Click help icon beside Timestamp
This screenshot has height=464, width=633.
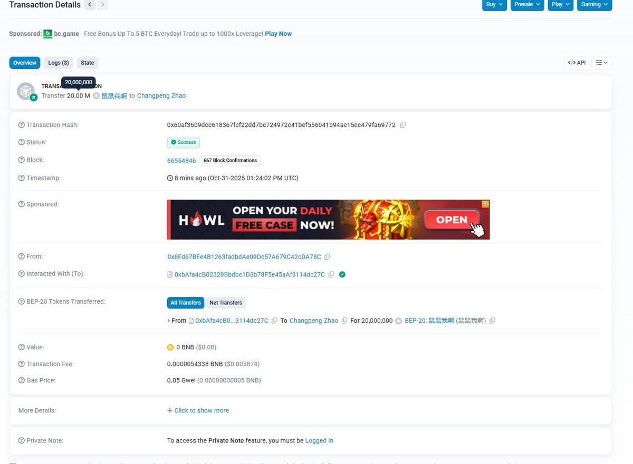[x=22, y=179]
